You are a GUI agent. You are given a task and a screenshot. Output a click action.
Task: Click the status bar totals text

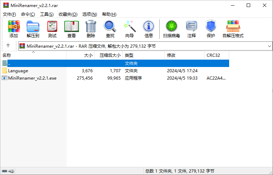click(180, 171)
